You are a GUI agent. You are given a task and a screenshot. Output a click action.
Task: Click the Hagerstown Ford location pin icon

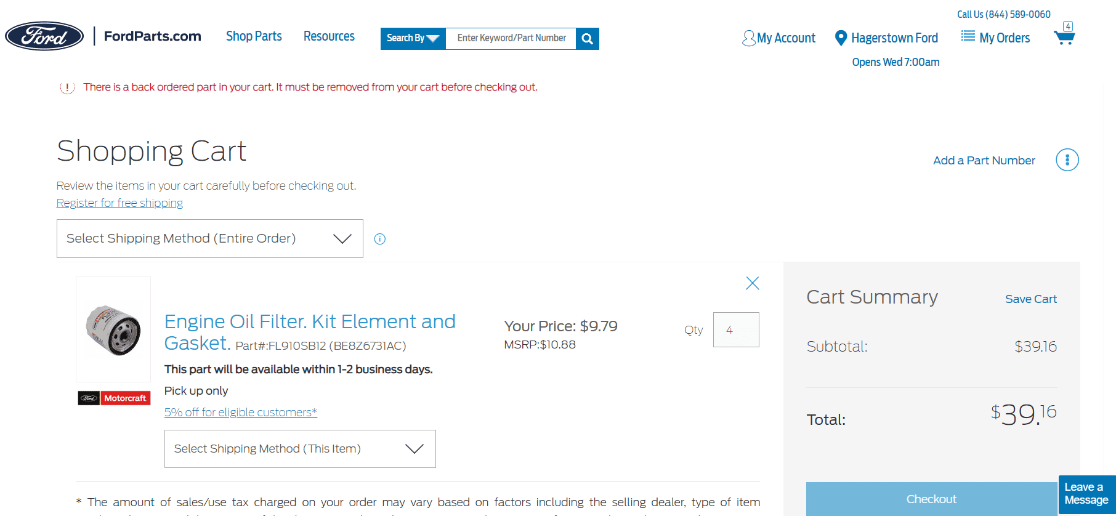point(841,38)
